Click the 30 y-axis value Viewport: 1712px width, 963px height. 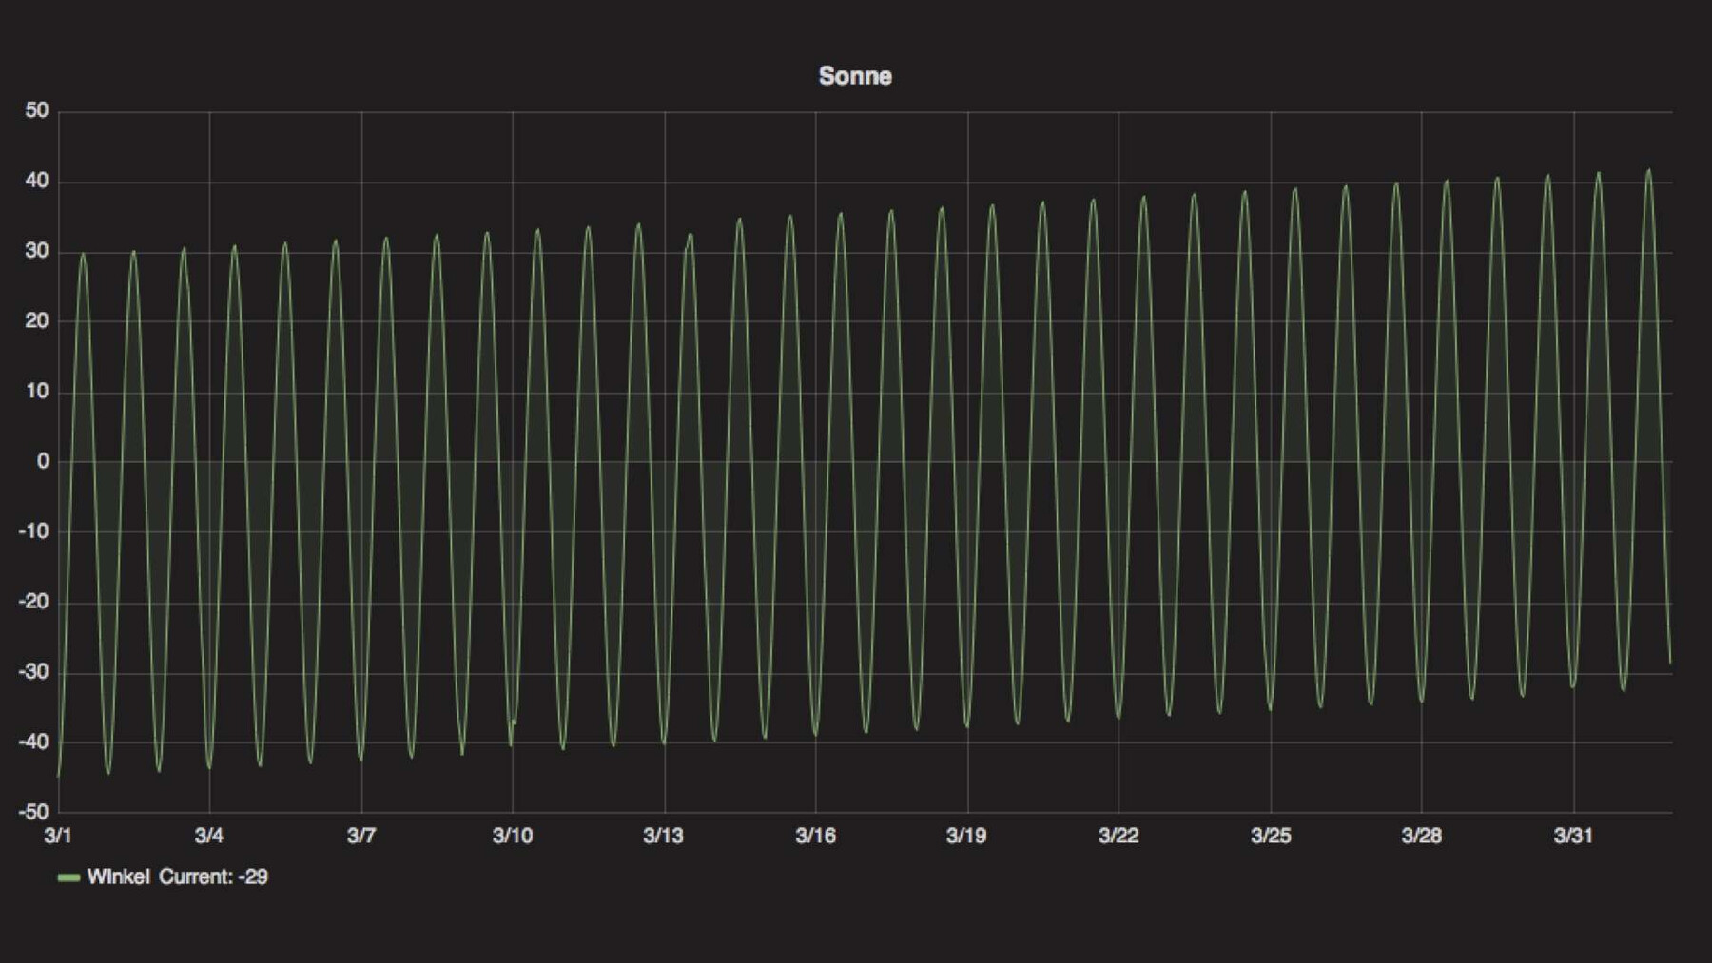(36, 251)
